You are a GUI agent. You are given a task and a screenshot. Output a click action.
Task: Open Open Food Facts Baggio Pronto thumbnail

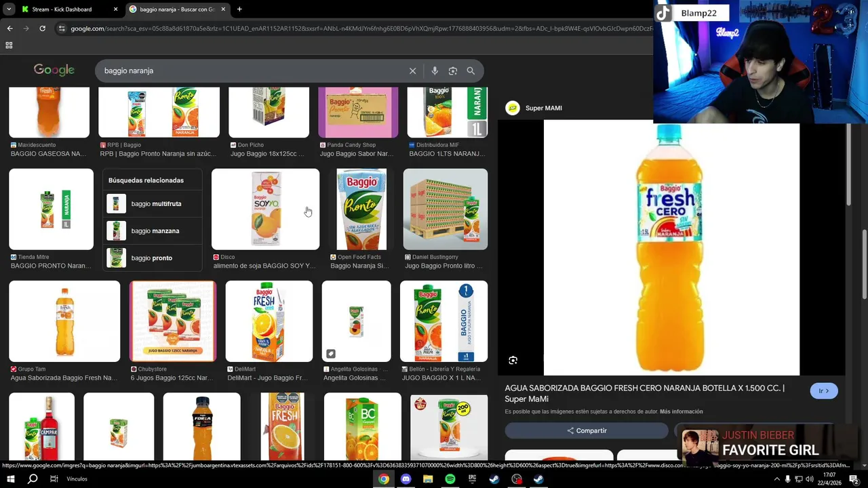click(x=361, y=209)
